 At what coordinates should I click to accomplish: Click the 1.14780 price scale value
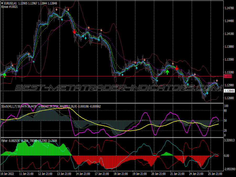(x=229, y=8)
